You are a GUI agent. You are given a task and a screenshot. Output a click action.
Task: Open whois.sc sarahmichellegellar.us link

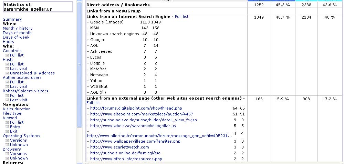(133, 126)
